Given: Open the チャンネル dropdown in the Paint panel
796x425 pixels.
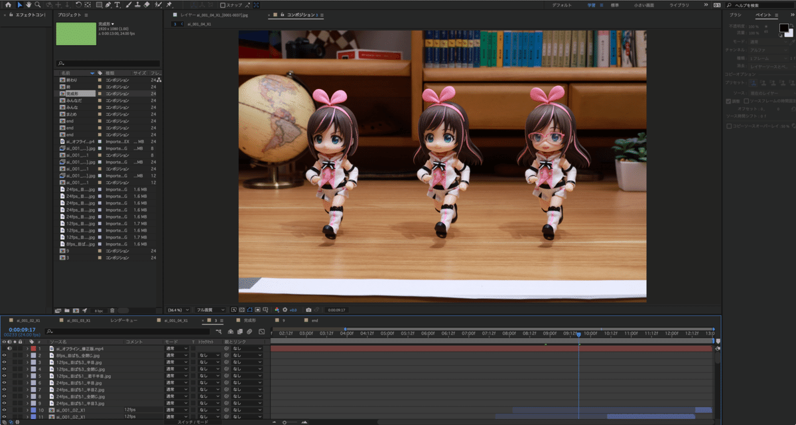Looking at the screenshot, I should click(768, 50).
